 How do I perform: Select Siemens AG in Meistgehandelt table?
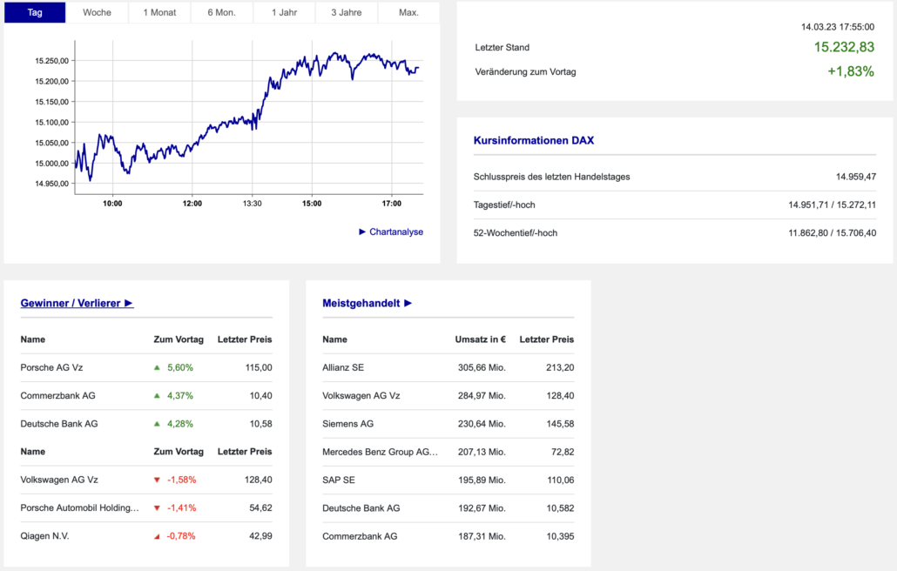pos(347,424)
